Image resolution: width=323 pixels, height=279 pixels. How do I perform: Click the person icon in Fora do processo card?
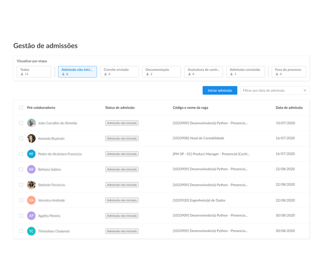(x=277, y=74)
